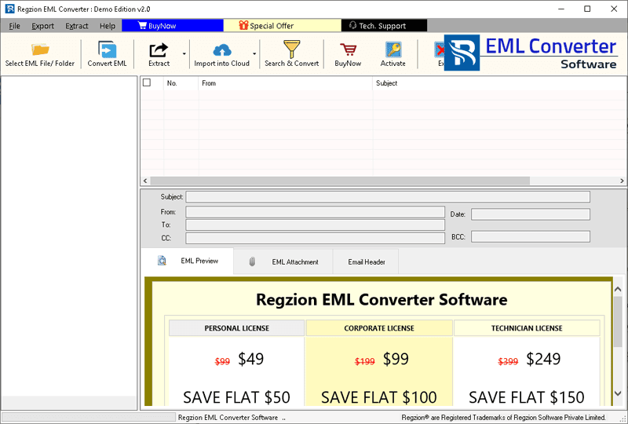This screenshot has height=424, width=628.
Task: Open the Export menu
Action: [x=43, y=26]
